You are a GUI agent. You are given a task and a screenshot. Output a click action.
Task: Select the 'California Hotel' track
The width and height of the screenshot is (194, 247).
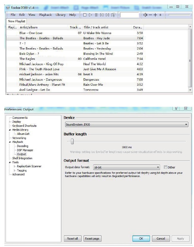point(75,59)
